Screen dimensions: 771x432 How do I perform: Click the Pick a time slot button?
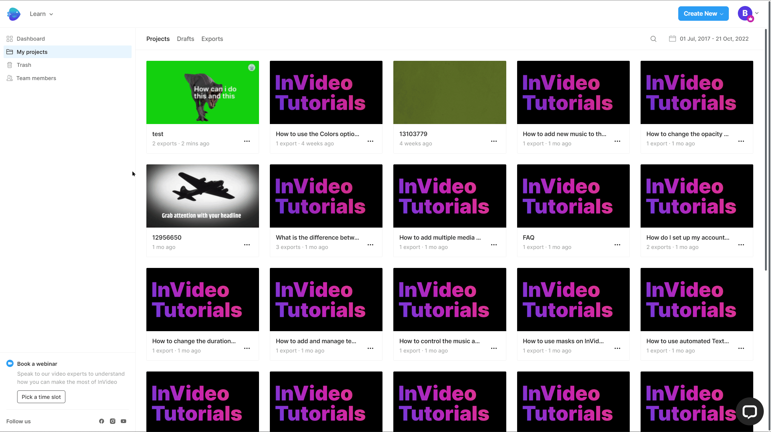(x=41, y=397)
